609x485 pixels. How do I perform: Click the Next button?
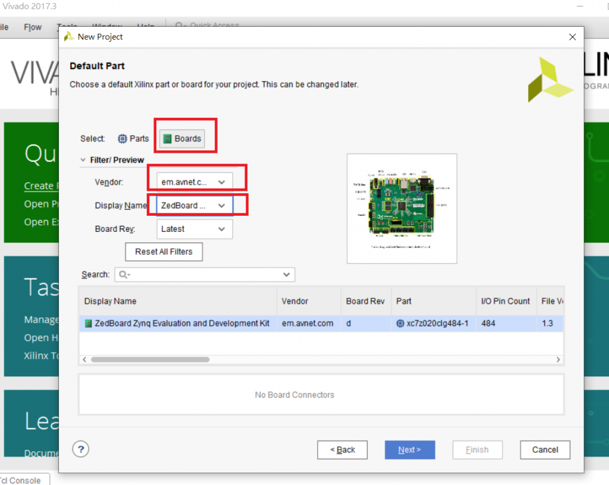(x=410, y=450)
